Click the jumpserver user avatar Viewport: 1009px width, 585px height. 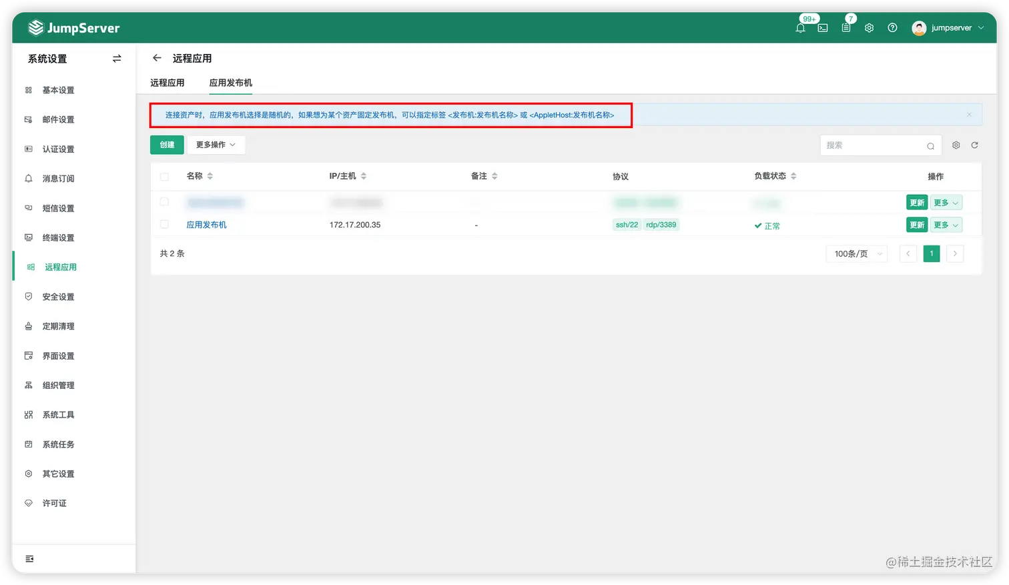pyautogui.click(x=919, y=28)
